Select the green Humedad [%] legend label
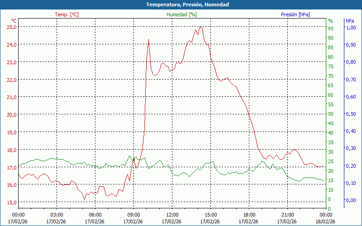The height and width of the screenshot is (226, 362). click(181, 14)
